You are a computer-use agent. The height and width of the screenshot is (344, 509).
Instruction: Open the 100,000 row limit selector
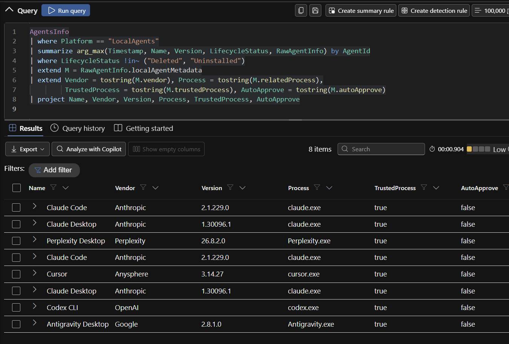pos(491,11)
